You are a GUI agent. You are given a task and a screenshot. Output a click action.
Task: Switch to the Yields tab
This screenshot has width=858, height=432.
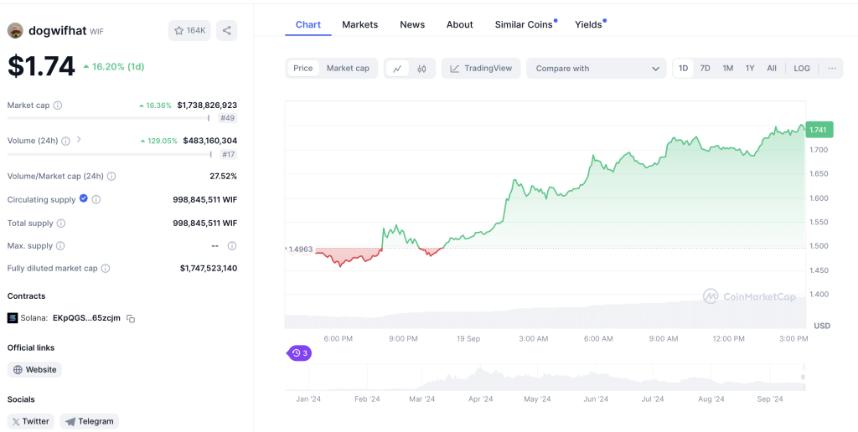[588, 24]
